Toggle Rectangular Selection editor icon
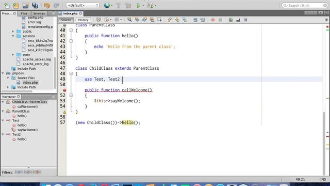The width and height of the screenshot is (330, 186). [159, 20]
